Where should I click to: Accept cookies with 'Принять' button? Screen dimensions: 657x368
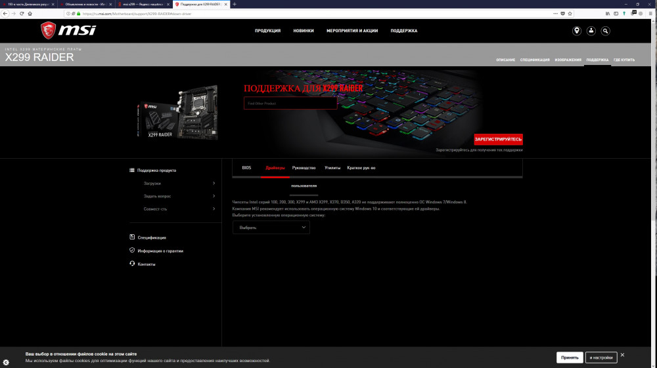(x=569, y=358)
